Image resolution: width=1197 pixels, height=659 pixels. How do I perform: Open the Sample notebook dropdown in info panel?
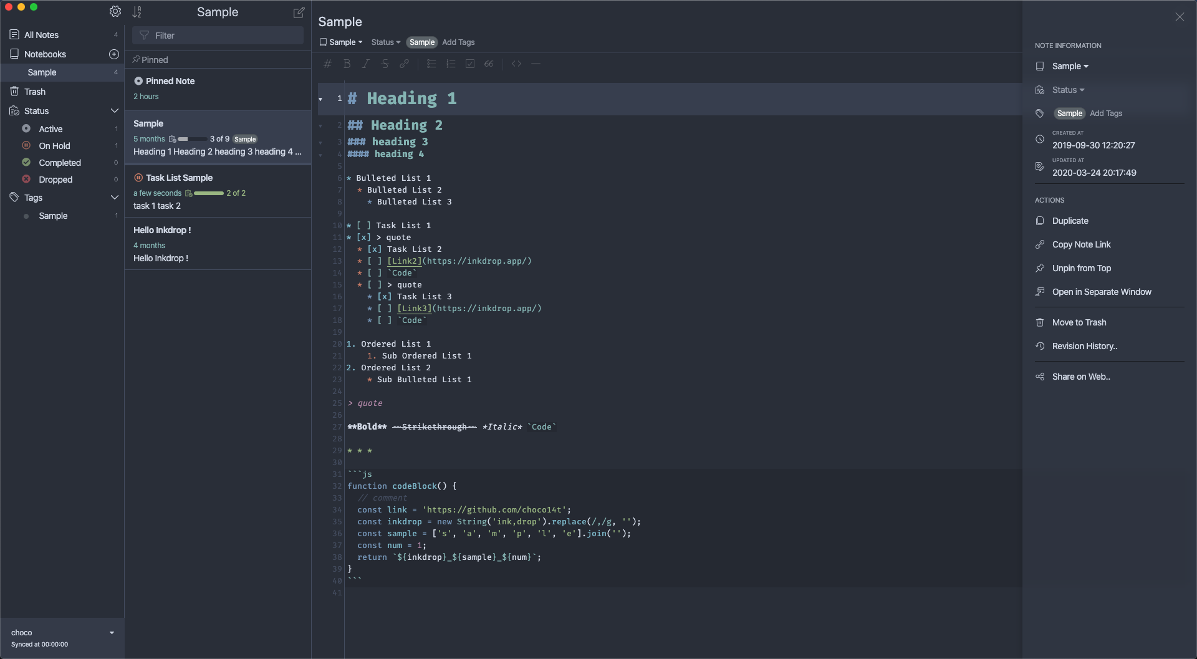[x=1070, y=66]
